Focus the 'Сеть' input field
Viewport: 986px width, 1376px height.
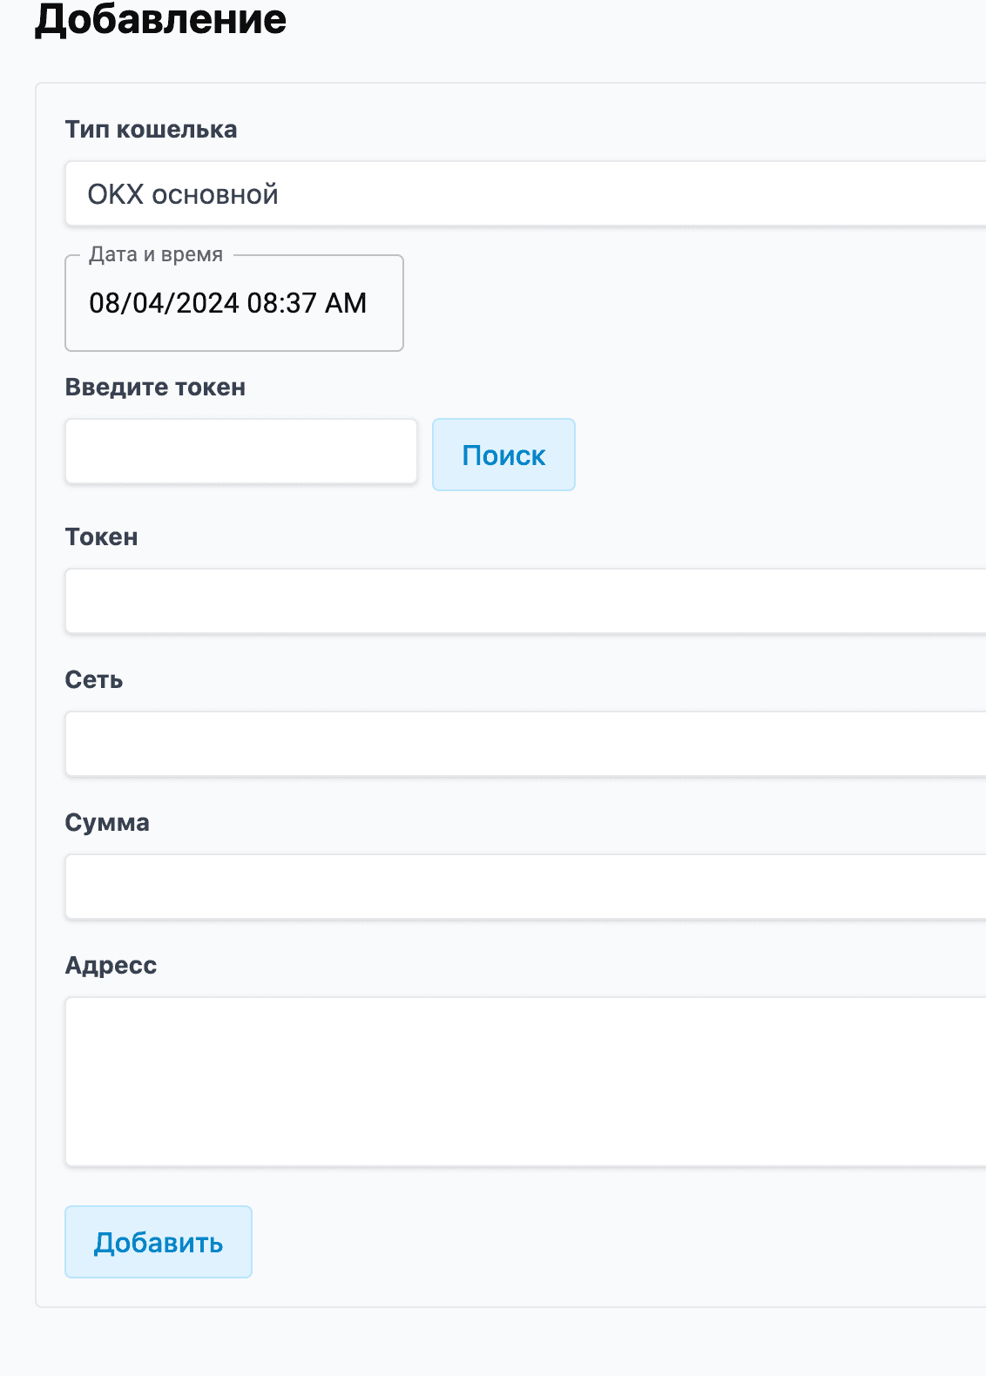(525, 744)
